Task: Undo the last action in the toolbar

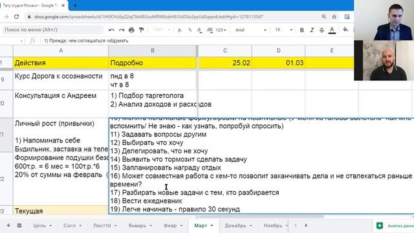Action: (111, 30)
